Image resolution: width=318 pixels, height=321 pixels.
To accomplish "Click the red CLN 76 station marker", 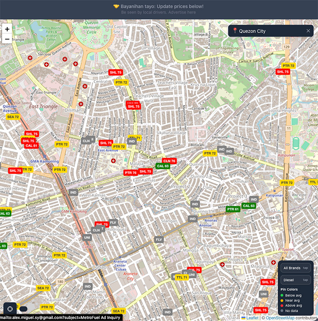I will (169, 161).
